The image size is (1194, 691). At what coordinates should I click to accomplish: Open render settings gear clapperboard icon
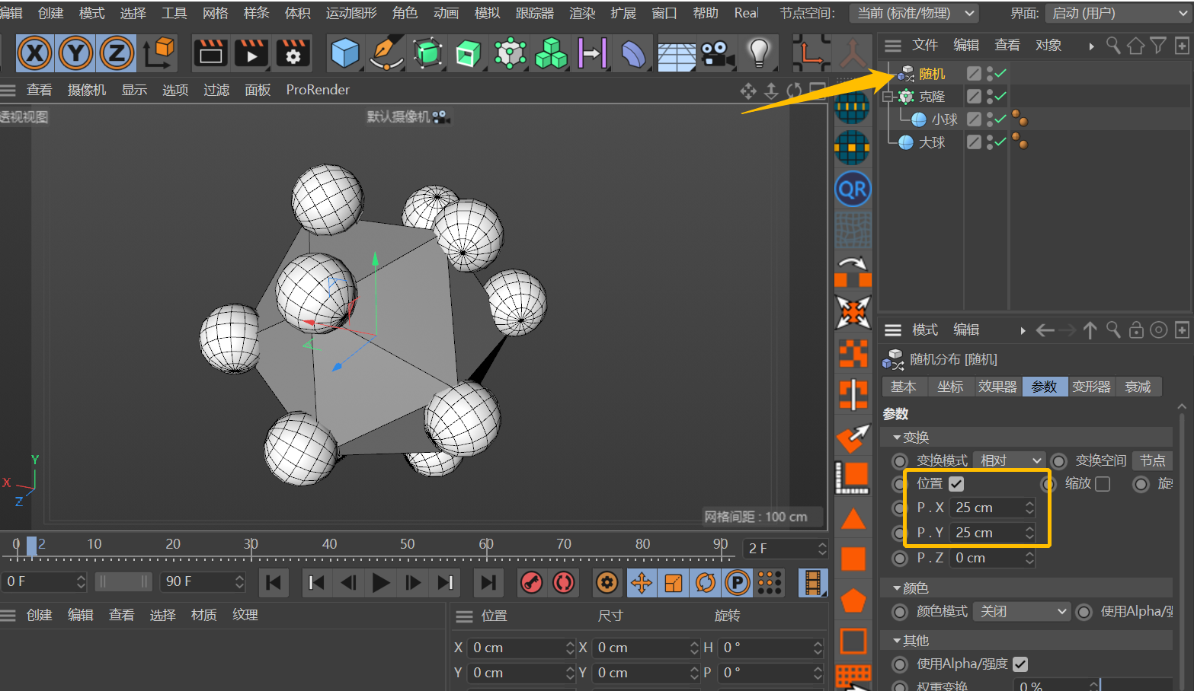pos(293,53)
